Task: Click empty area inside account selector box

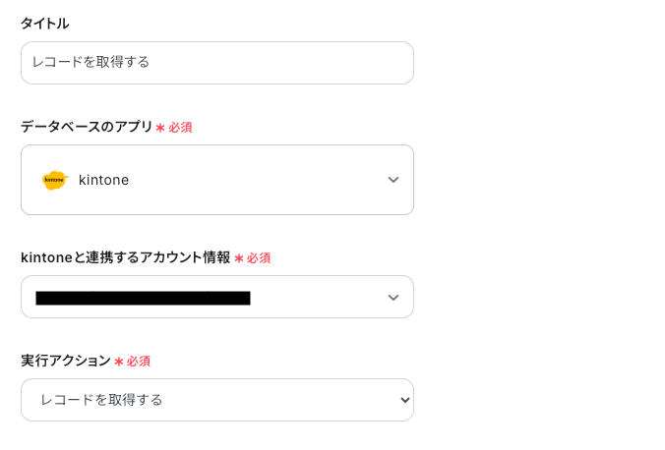Action: (315, 297)
